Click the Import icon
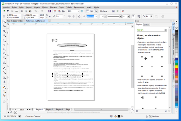181x121 pixels. coord(55,11)
